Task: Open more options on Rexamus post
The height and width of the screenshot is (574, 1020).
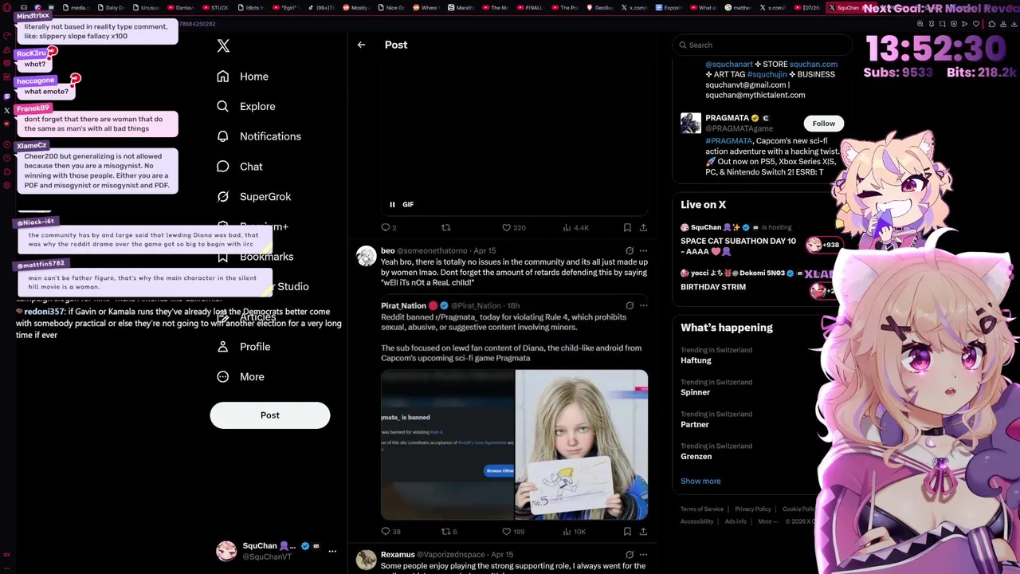Action: pos(643,554)
